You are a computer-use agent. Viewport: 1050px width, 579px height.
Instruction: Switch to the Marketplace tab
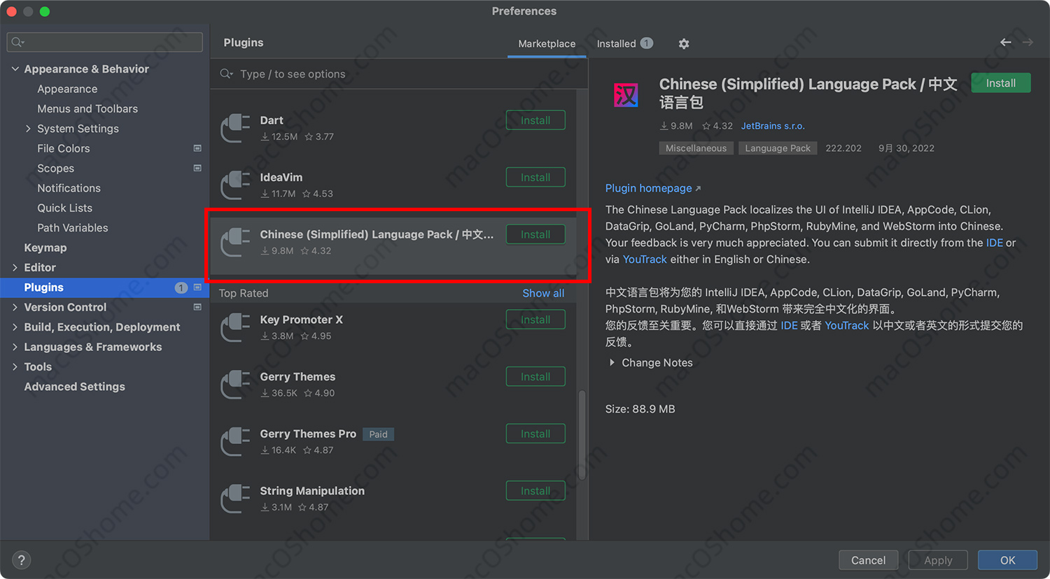pyautogui.click(x=547, y=43)
